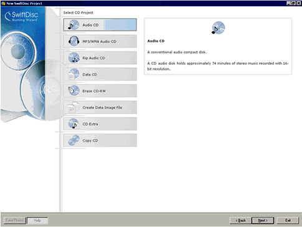Click the 'Select CD Project' heading
Viewport: 302px width, 227px height.
[78, 12]
